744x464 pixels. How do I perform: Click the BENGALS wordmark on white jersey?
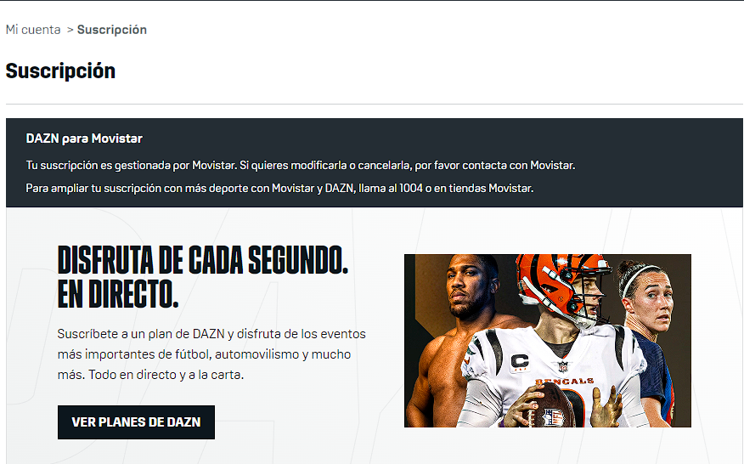(x=564, y=382)
